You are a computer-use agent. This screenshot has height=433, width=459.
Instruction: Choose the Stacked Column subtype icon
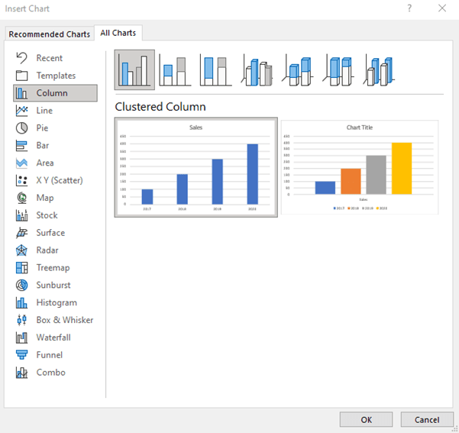(176, 70)
